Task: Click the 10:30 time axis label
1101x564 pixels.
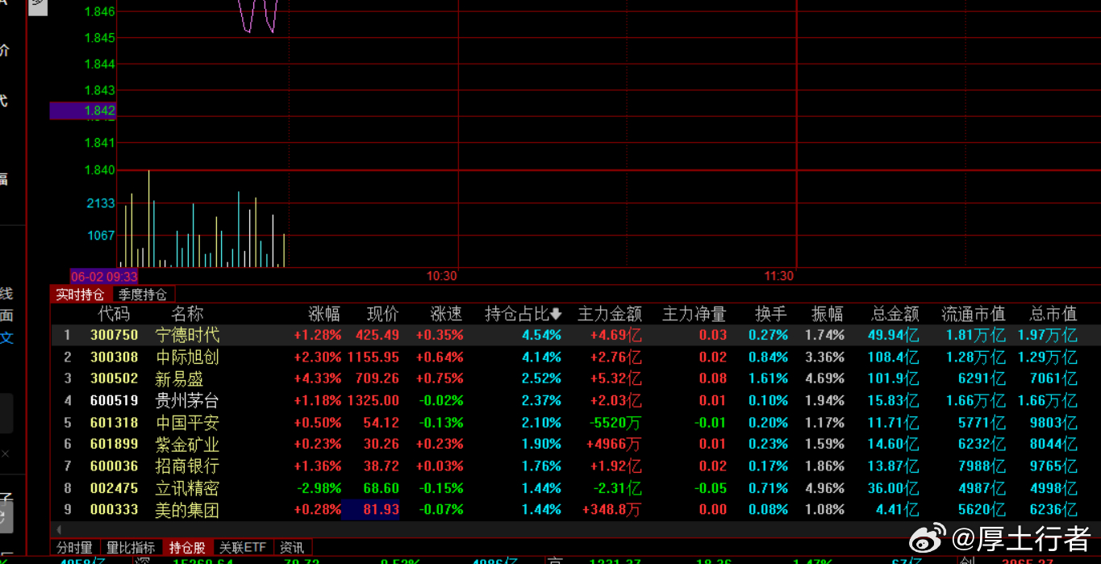Action: (x=442, y=276)
